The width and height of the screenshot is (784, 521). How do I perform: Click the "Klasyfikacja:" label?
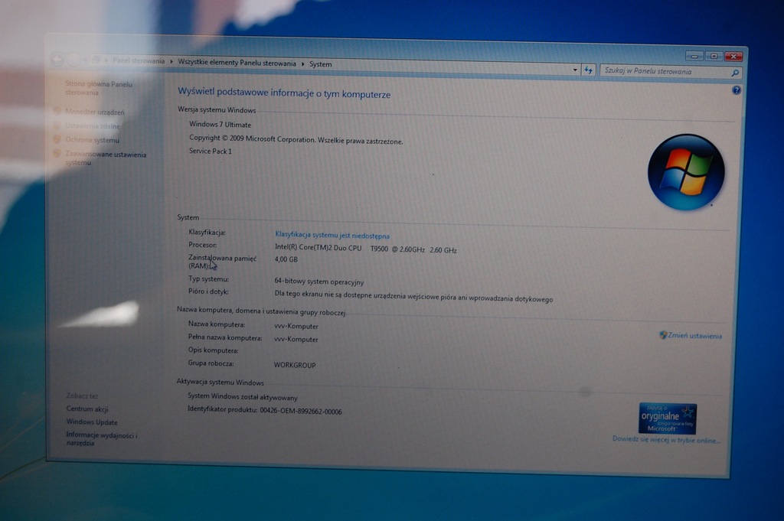pos(207,232)
